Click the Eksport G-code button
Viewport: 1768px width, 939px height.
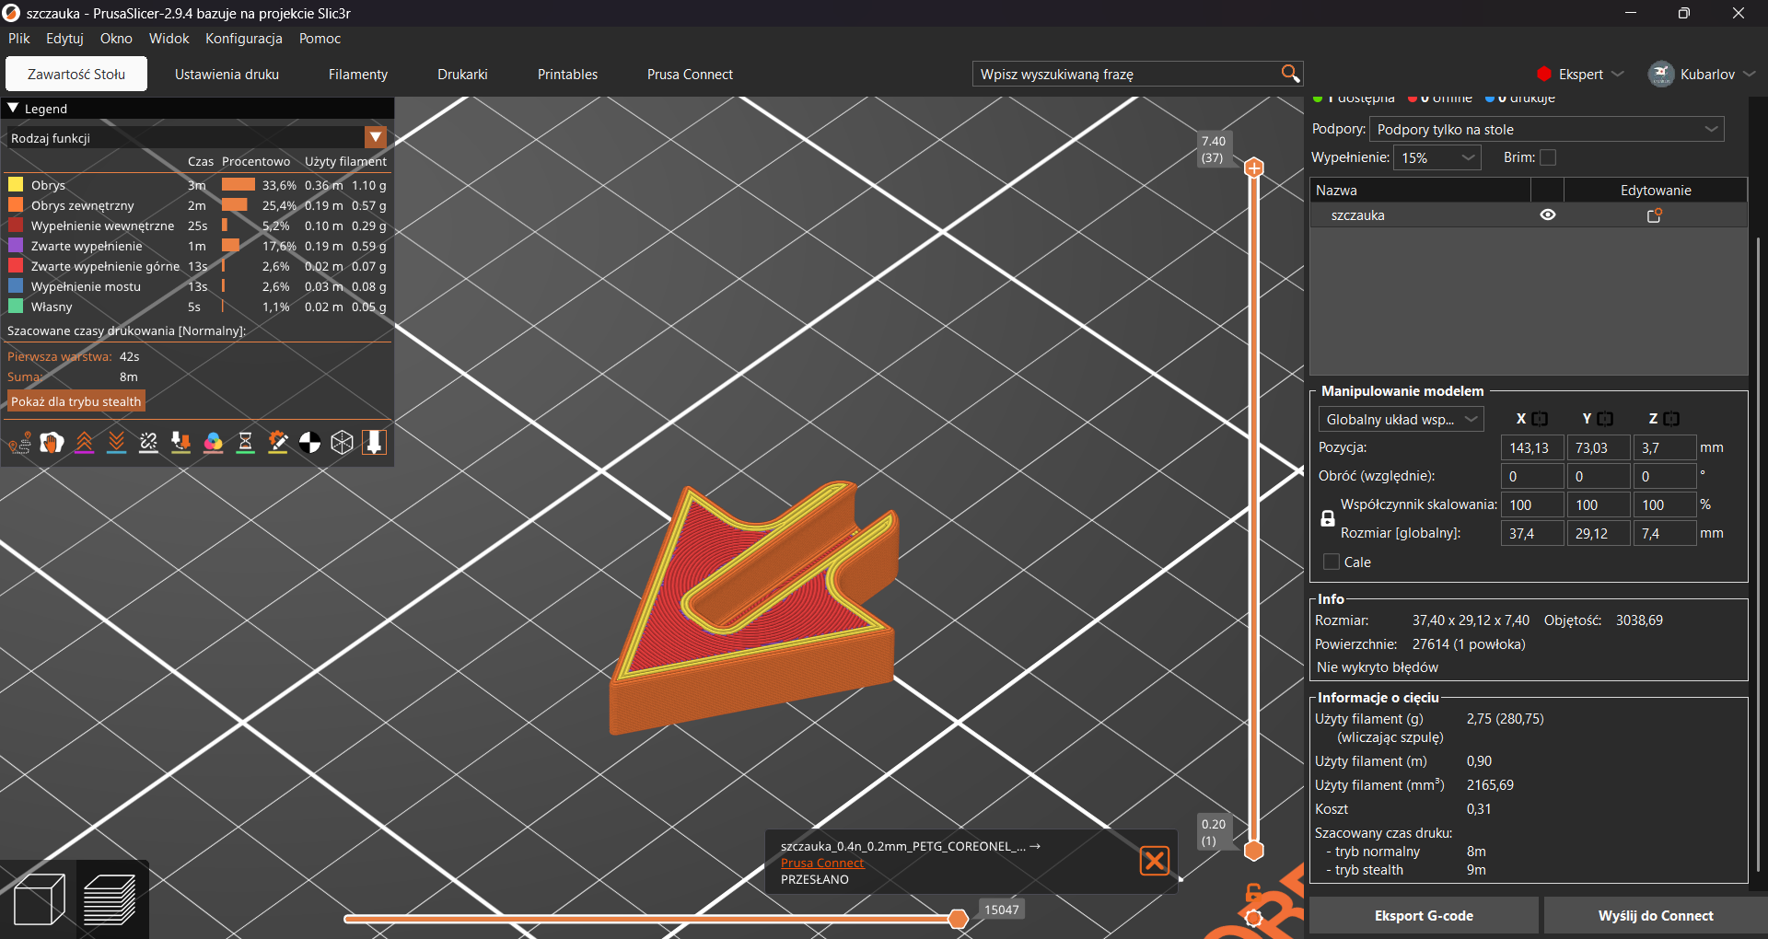(x=1424, y=916)
